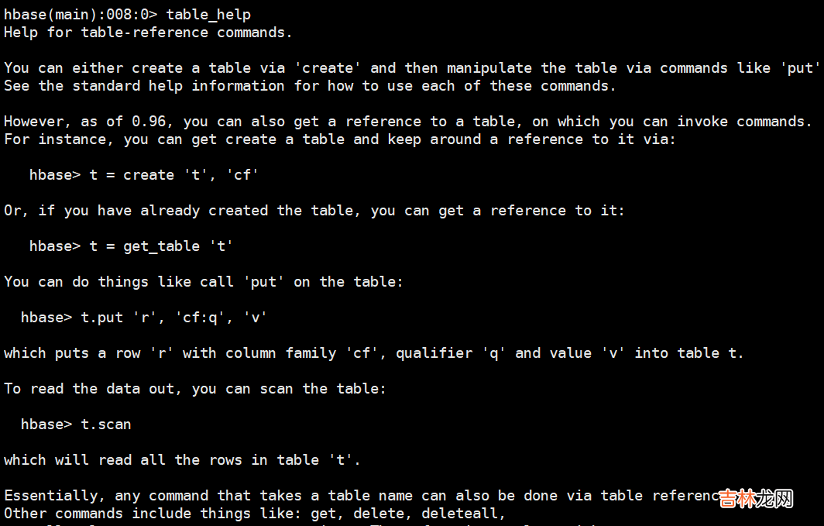Click the t.put 'r', 'cf:q', 'v' example command
Viewport: 824px width, 526px height.
pyautogui.click(x=178, y=317)
